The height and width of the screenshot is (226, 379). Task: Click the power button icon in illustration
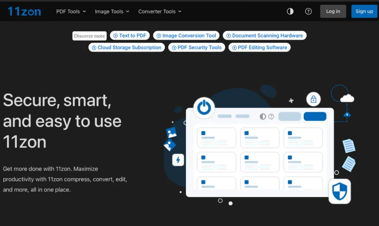[x=204, y=108]
